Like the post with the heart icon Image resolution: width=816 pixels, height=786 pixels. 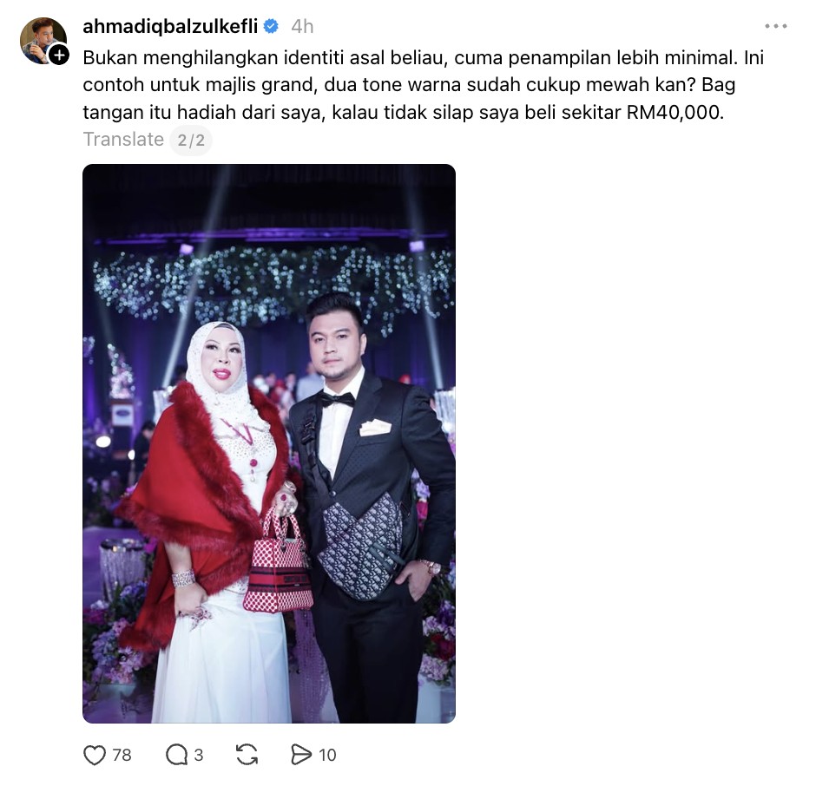coord(95,754)
